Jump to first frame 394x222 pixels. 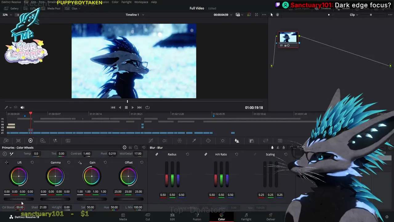pos(113,107)
